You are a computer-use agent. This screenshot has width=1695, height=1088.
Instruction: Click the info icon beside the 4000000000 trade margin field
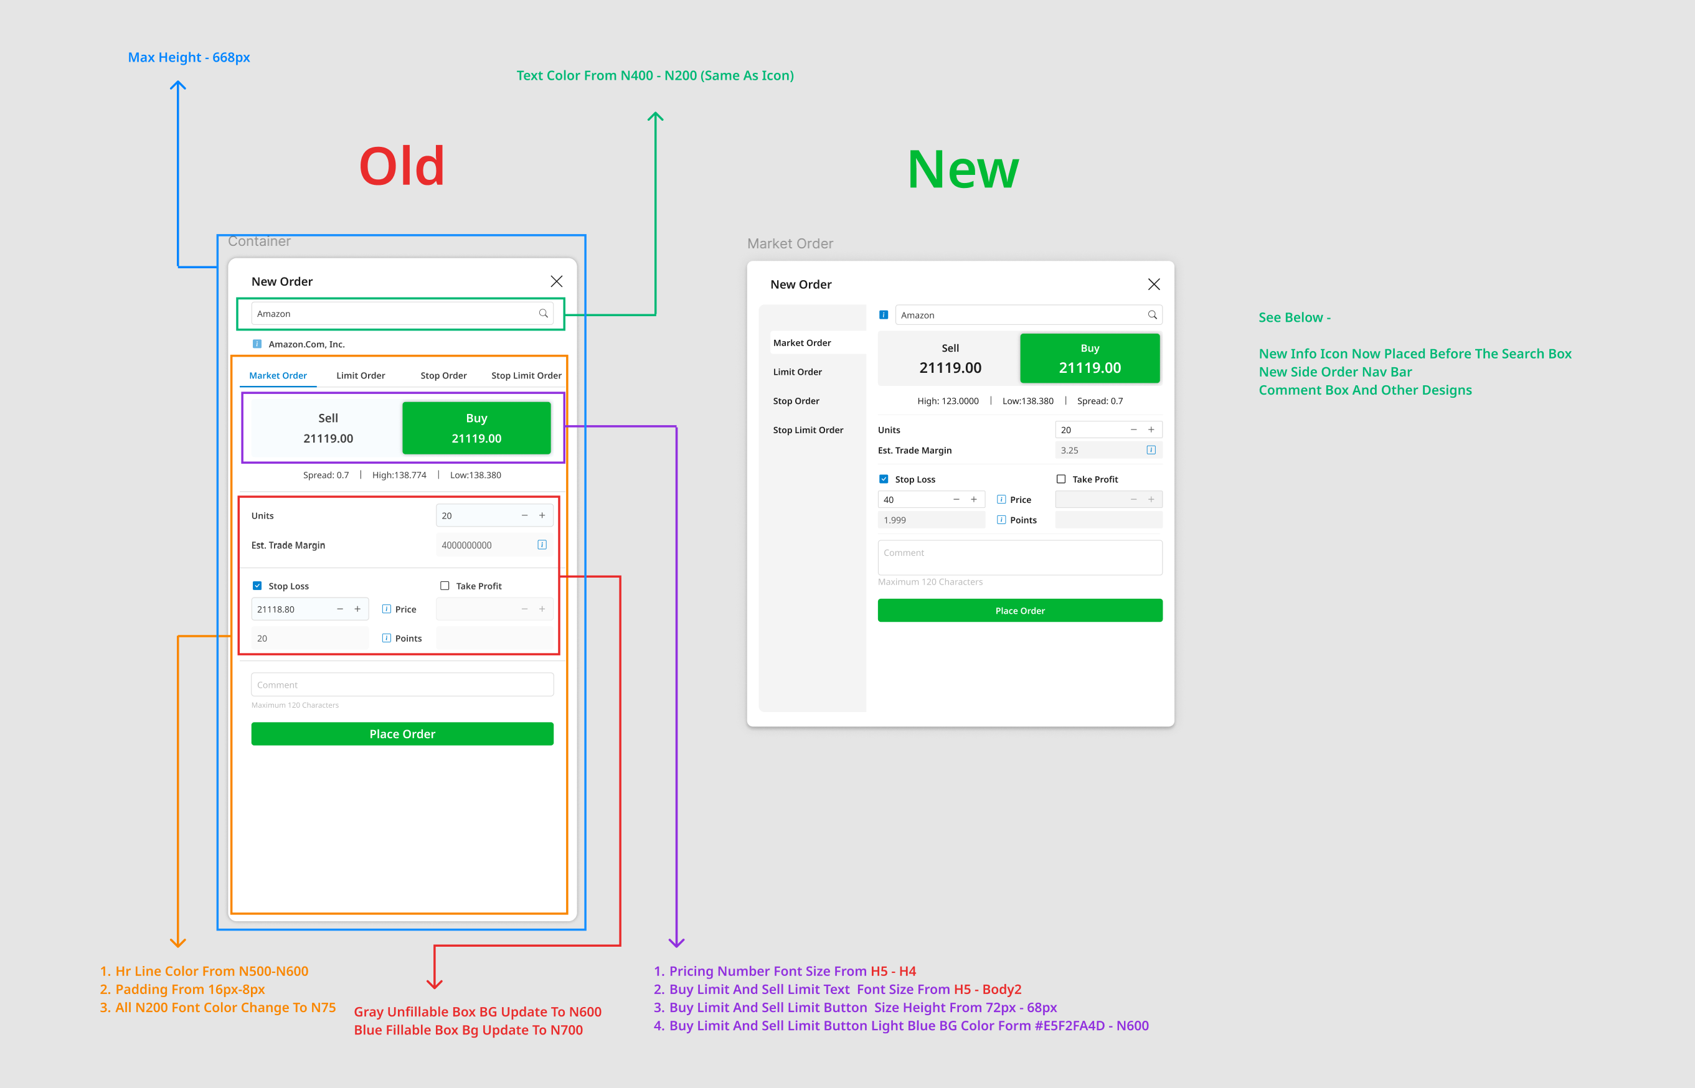pyautogui.click(x=542, y=545)
